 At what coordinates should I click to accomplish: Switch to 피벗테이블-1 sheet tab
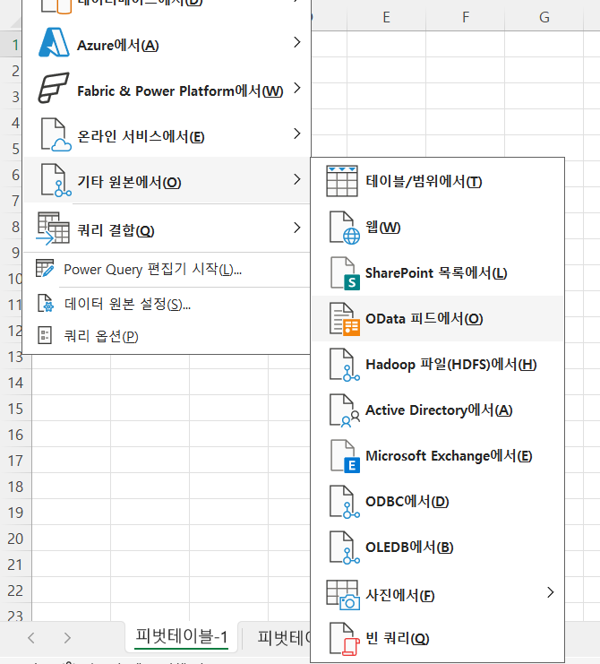[181, 637]
